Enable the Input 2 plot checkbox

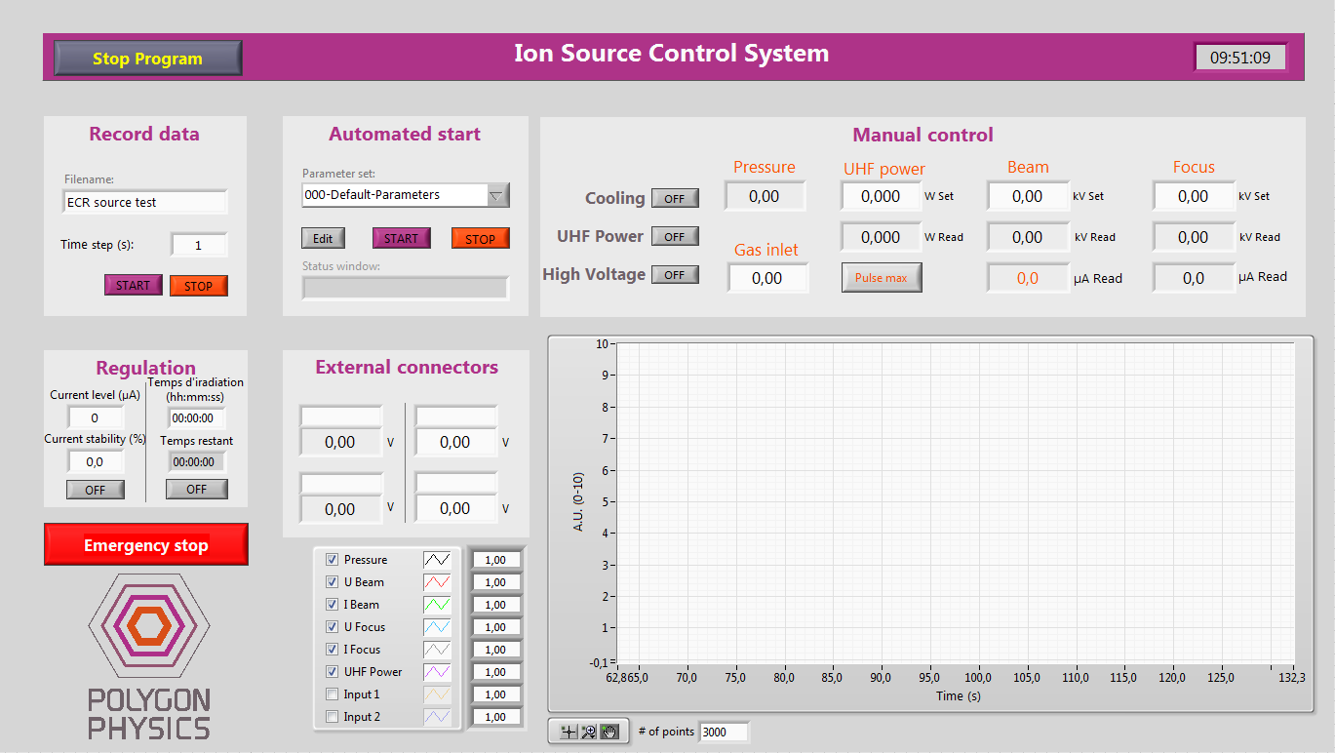pos(332,717)
